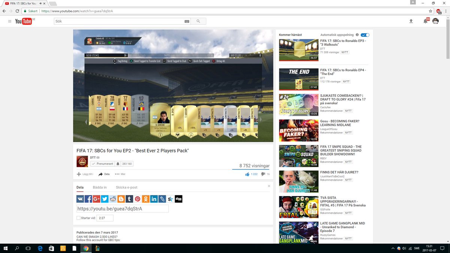Close the share panel with the X
450x253 pixels.
[269, 186]
